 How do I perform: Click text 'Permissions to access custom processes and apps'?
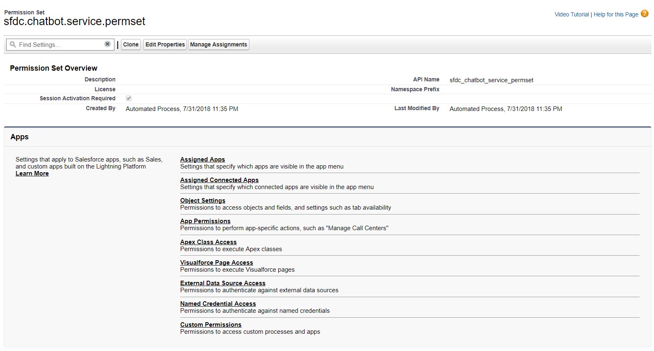(x=250, y=332)
